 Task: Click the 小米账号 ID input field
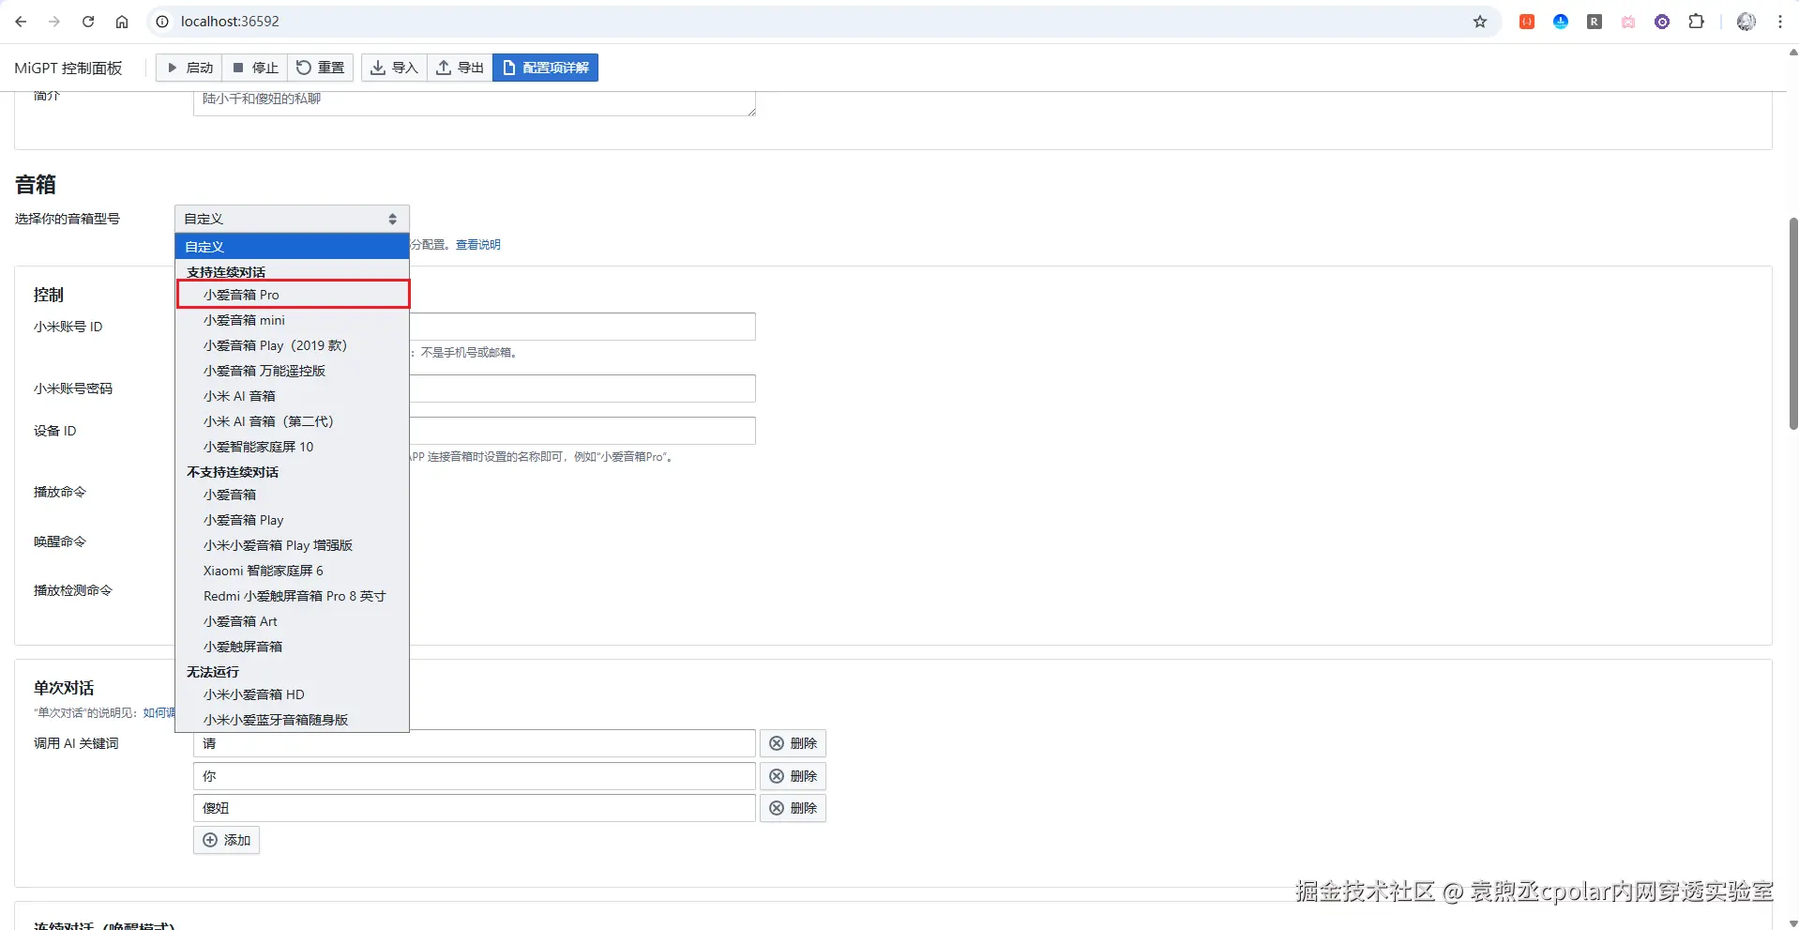click(582, 327)
